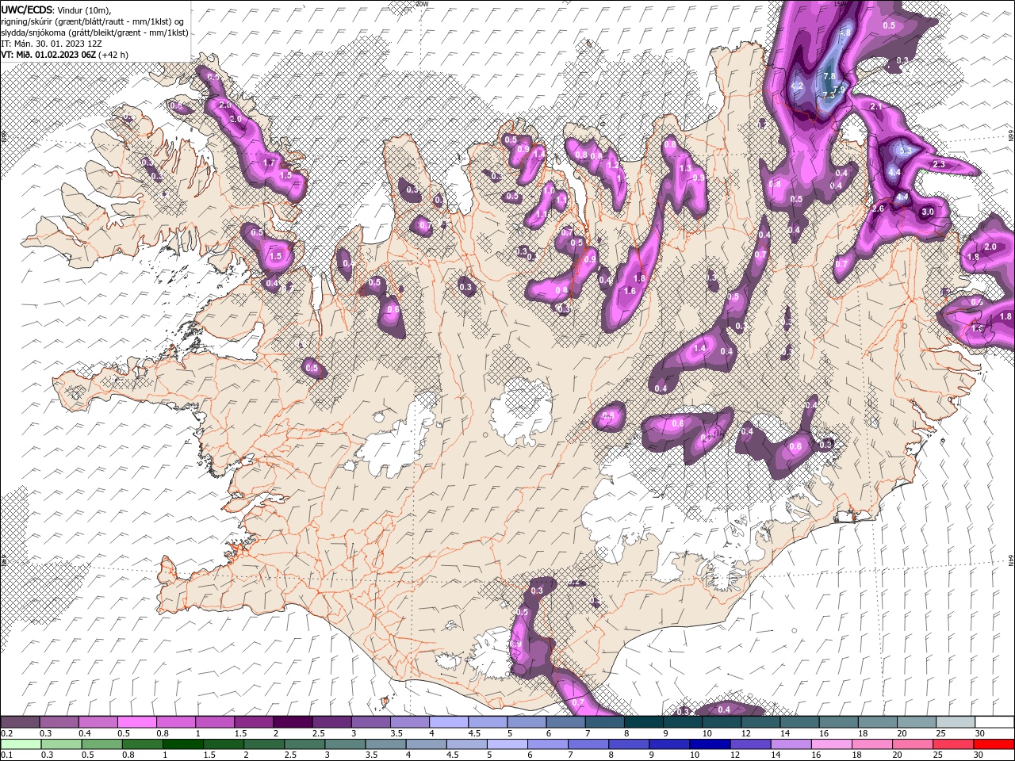Image resolution: width=1015 pixels, height=761 pixels.
Task: Click the 'VT: Mið. 01.02.2023 06Z' valid time
Action: pos(48,54)
